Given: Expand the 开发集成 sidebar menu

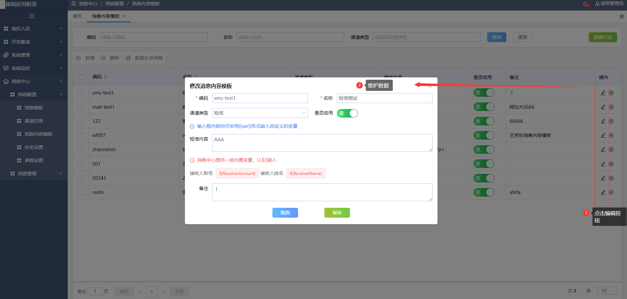Looking at the screenshot, I should click(34, 42).
